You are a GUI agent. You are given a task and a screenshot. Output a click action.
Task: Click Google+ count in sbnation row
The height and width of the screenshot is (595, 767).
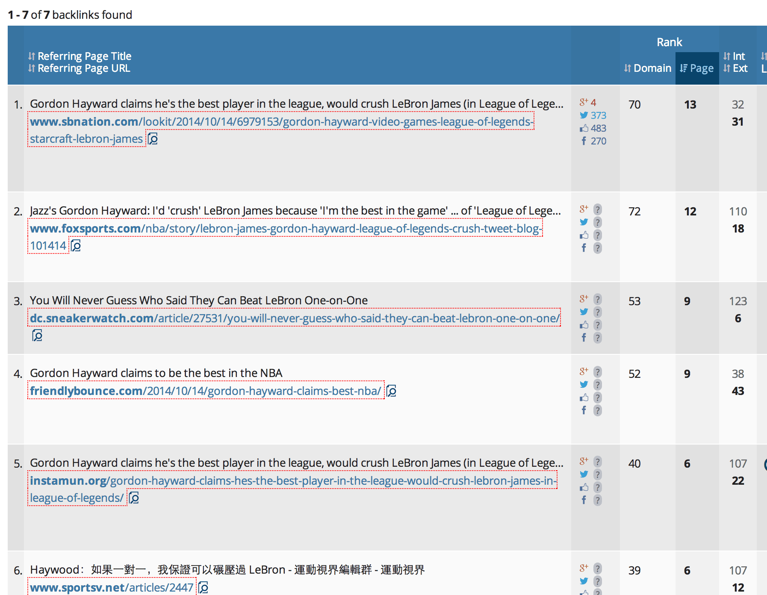tap(593, 102)
